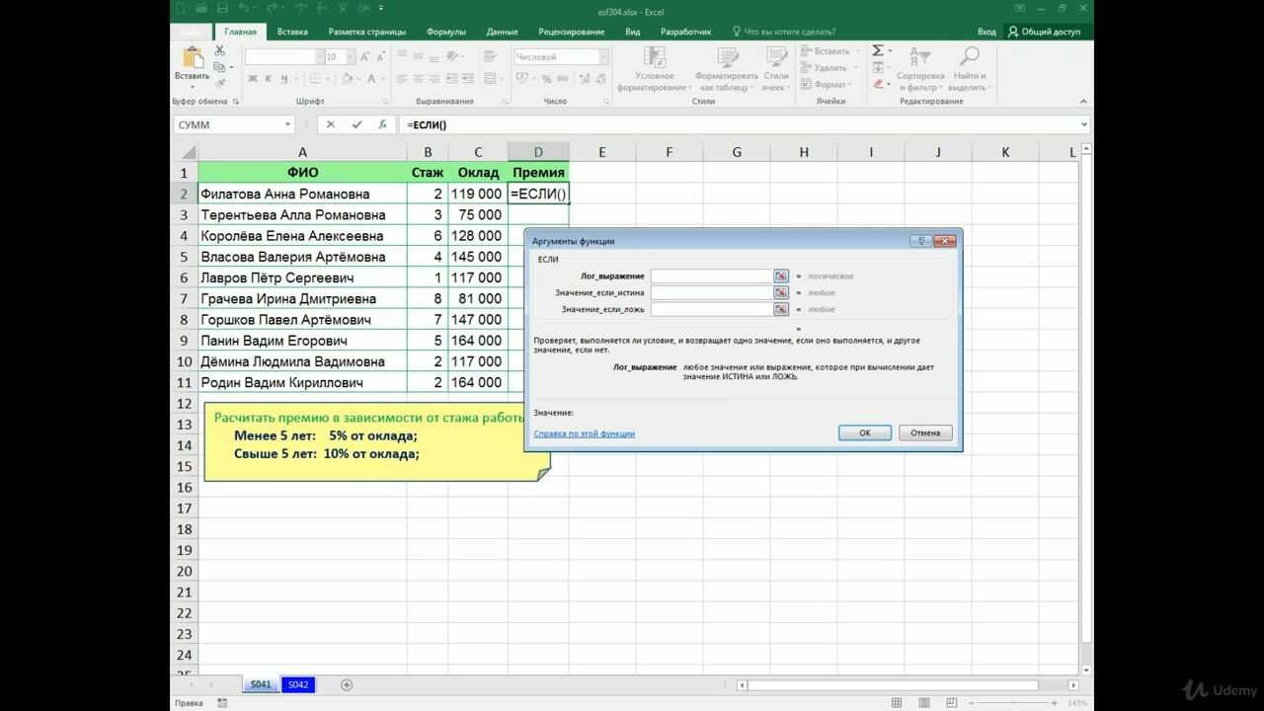Open the Разметка страницы ribbon tab
The height and width of the screenshot is (711, 1264).
(x=366, y=32)
